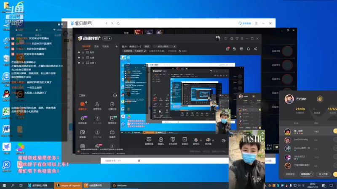Click the webcam overlay thumbnail
Screen dimensions: 337x189
tap(246, 159)
